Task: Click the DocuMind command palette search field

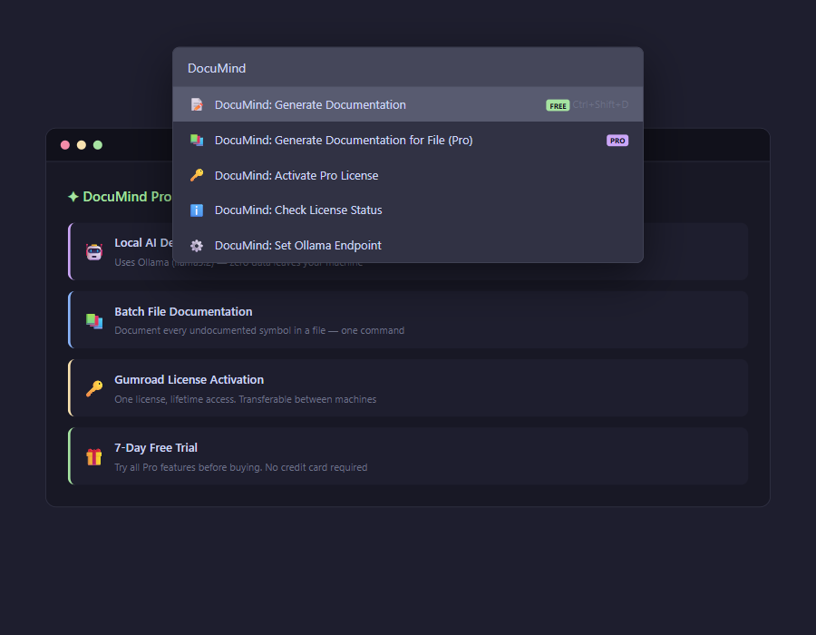Action: [x=407, y=68]
